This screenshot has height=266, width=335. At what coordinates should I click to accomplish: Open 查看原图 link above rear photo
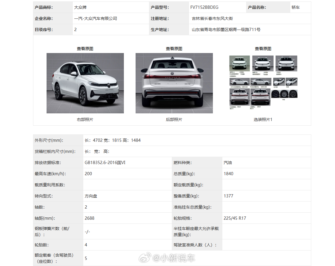[x=174, y=49]
